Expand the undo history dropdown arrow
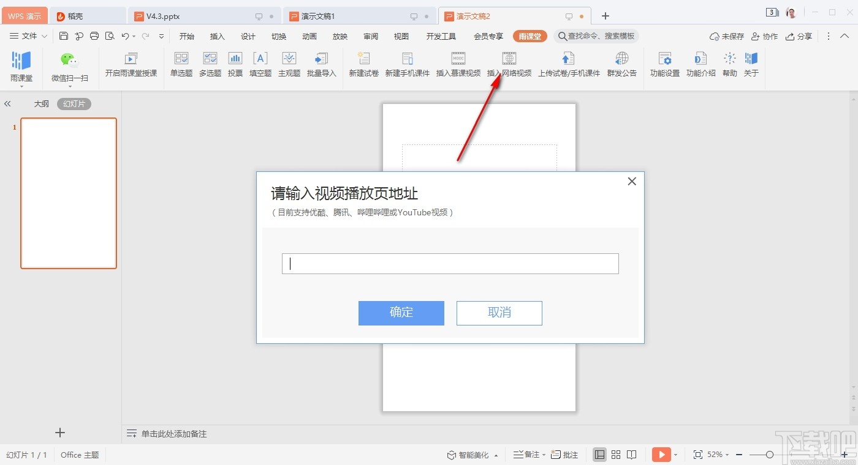 pyautogui.click(x=134, y=37)
